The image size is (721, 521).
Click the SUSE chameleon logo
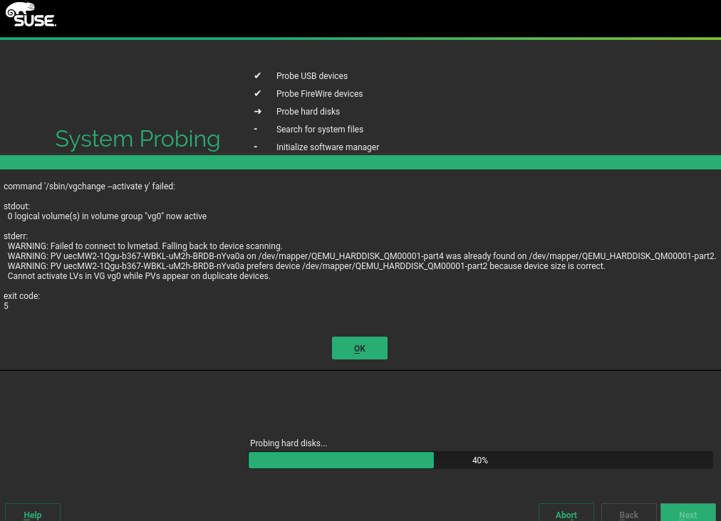pos(31,15)
